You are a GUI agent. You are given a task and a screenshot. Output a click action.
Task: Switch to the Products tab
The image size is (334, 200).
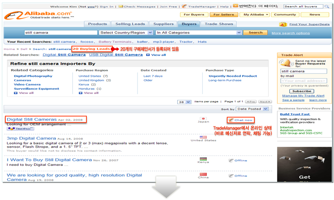point(98,24)
